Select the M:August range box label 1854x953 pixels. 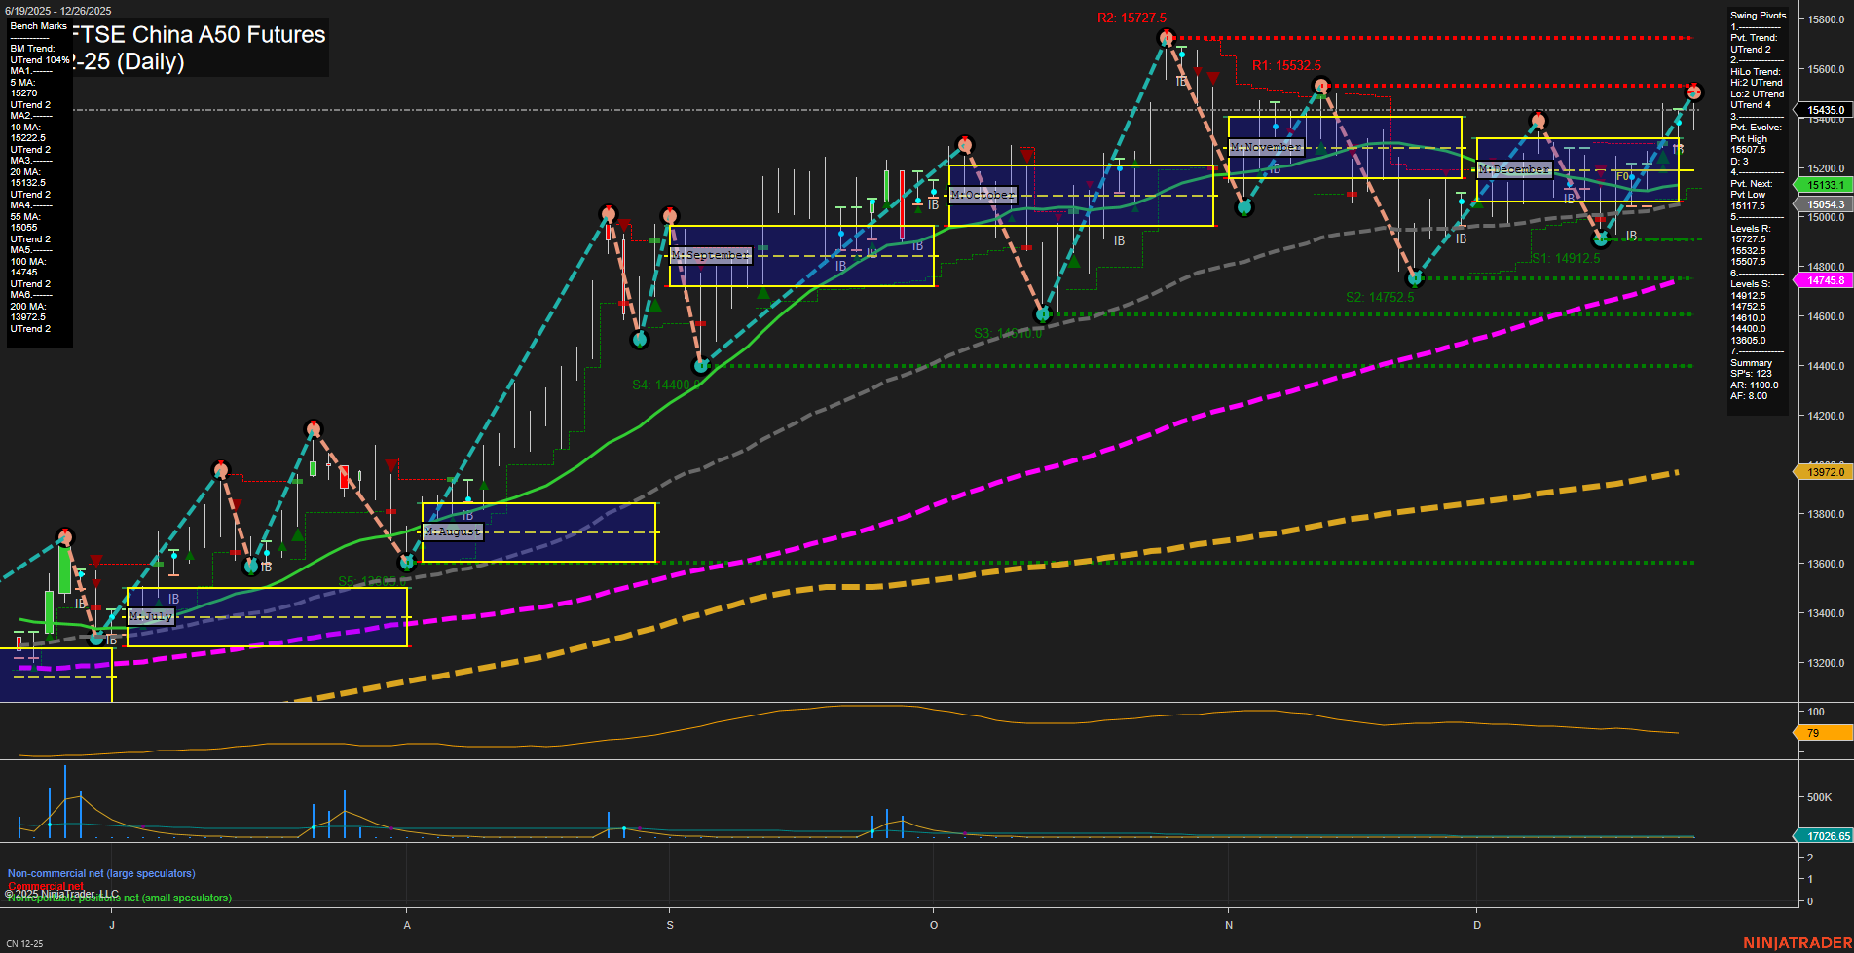pos(451,531)
